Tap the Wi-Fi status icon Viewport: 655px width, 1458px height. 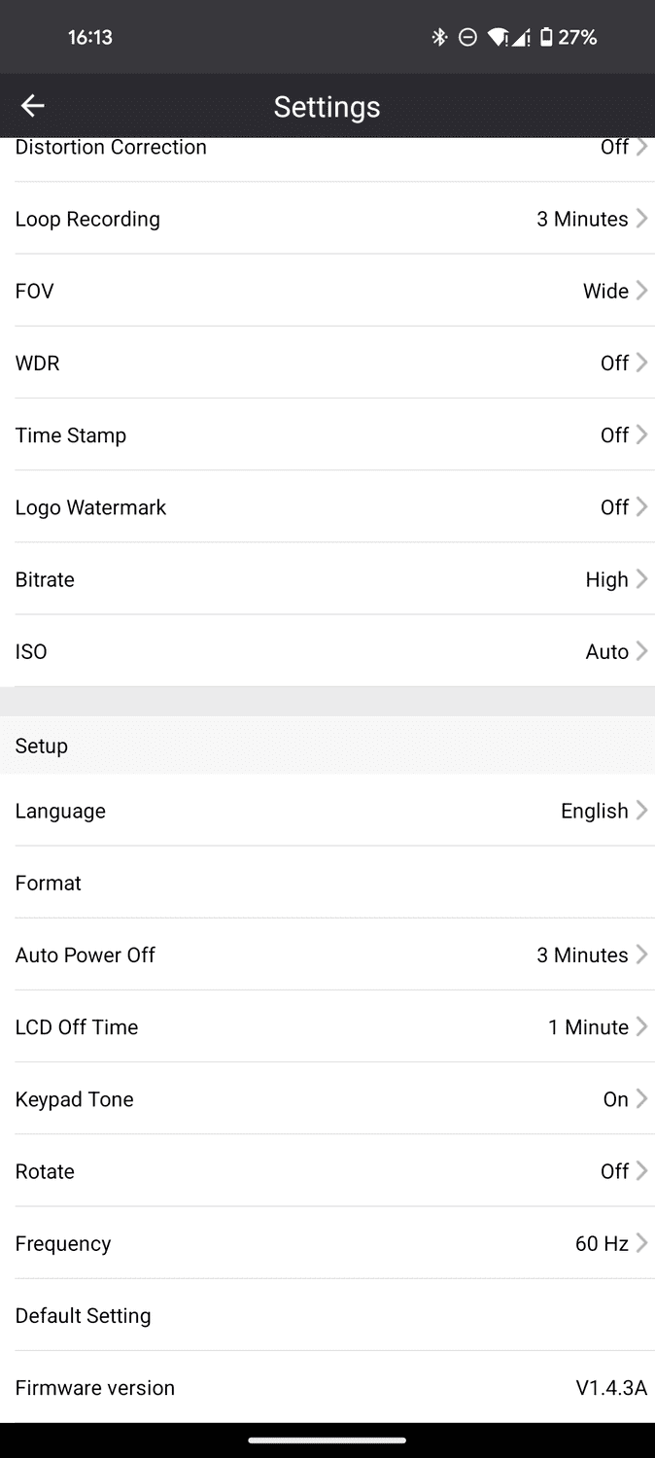point(498,38)
